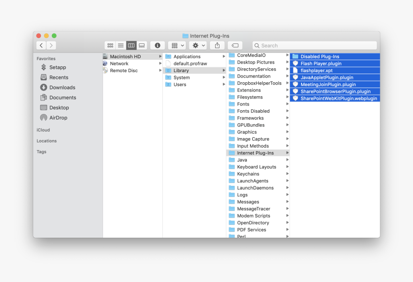Select Network in the first column
This screenshot has height=282, width=413.
(x=133, y=64)
